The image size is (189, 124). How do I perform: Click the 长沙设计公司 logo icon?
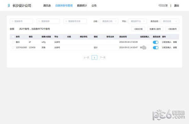click(9, 6)
